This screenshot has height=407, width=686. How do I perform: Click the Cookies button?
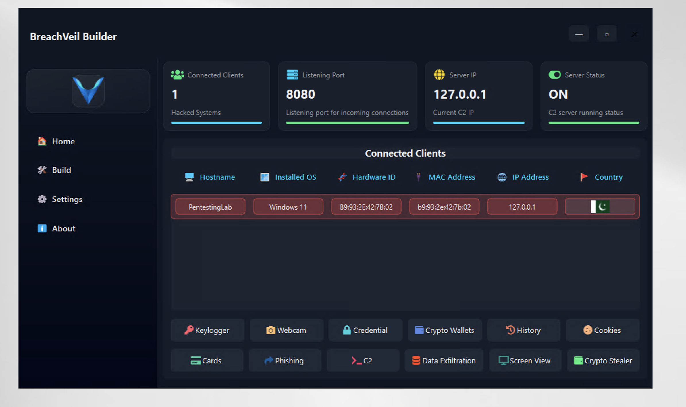(x=602, y=330)
